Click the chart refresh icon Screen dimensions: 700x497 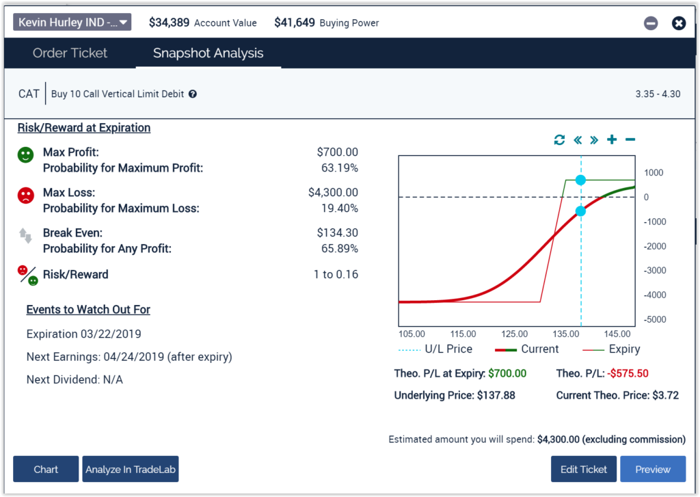point(559,140)
